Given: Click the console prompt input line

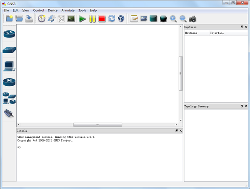Looking at the screenshot, I should [100, 147].
